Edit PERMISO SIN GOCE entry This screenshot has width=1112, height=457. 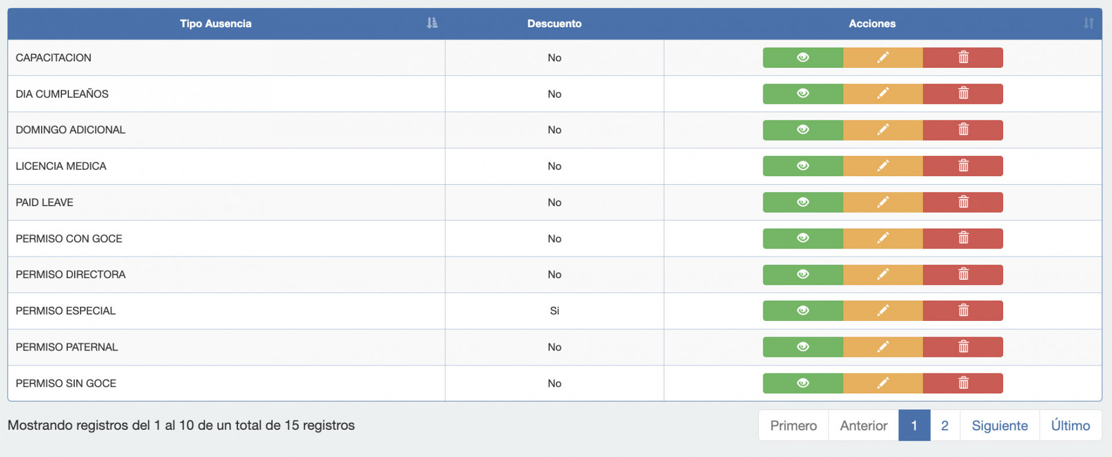[x=883, y=383]
